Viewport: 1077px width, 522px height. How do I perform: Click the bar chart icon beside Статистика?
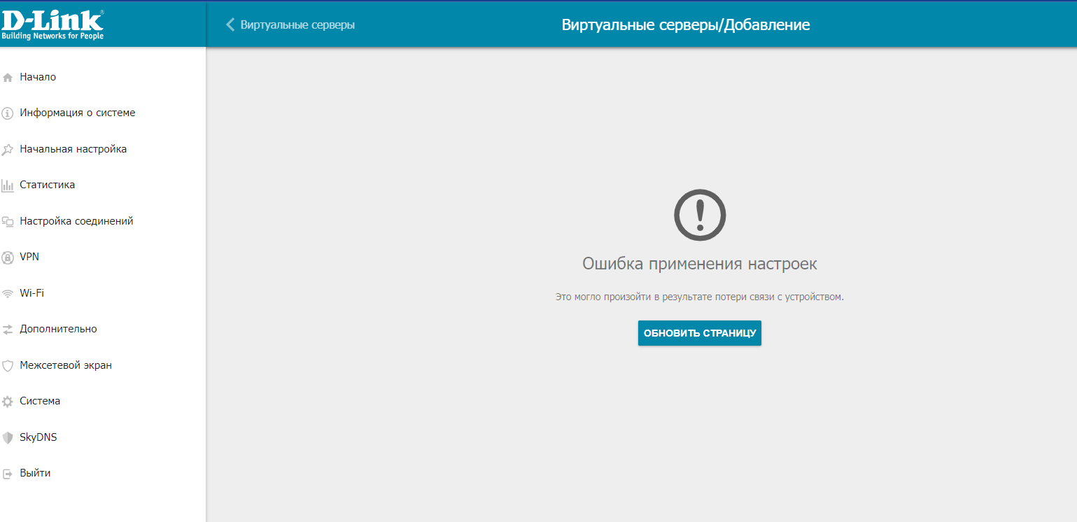click(x=8, y=185)
